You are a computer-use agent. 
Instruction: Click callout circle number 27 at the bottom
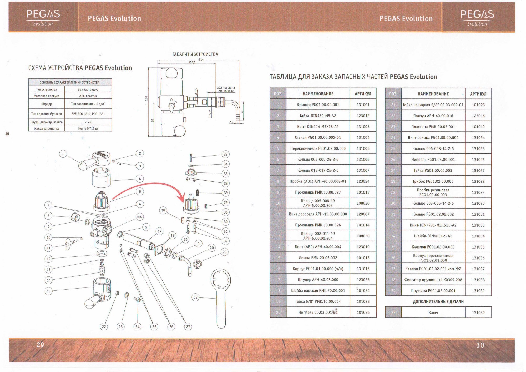point(188,326)
